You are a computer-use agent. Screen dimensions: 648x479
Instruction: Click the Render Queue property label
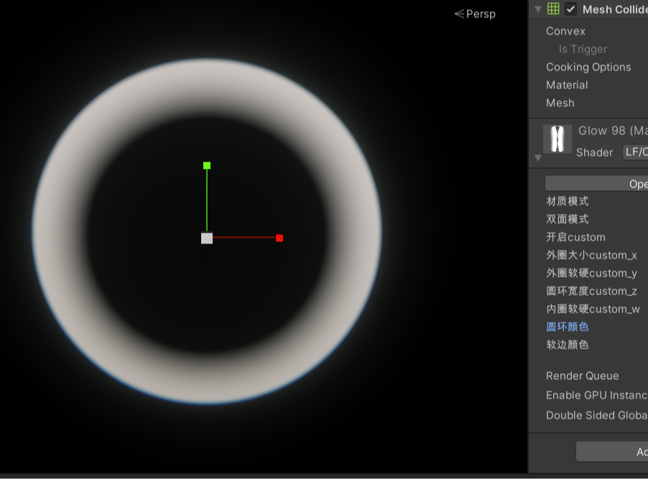(582, 376)
